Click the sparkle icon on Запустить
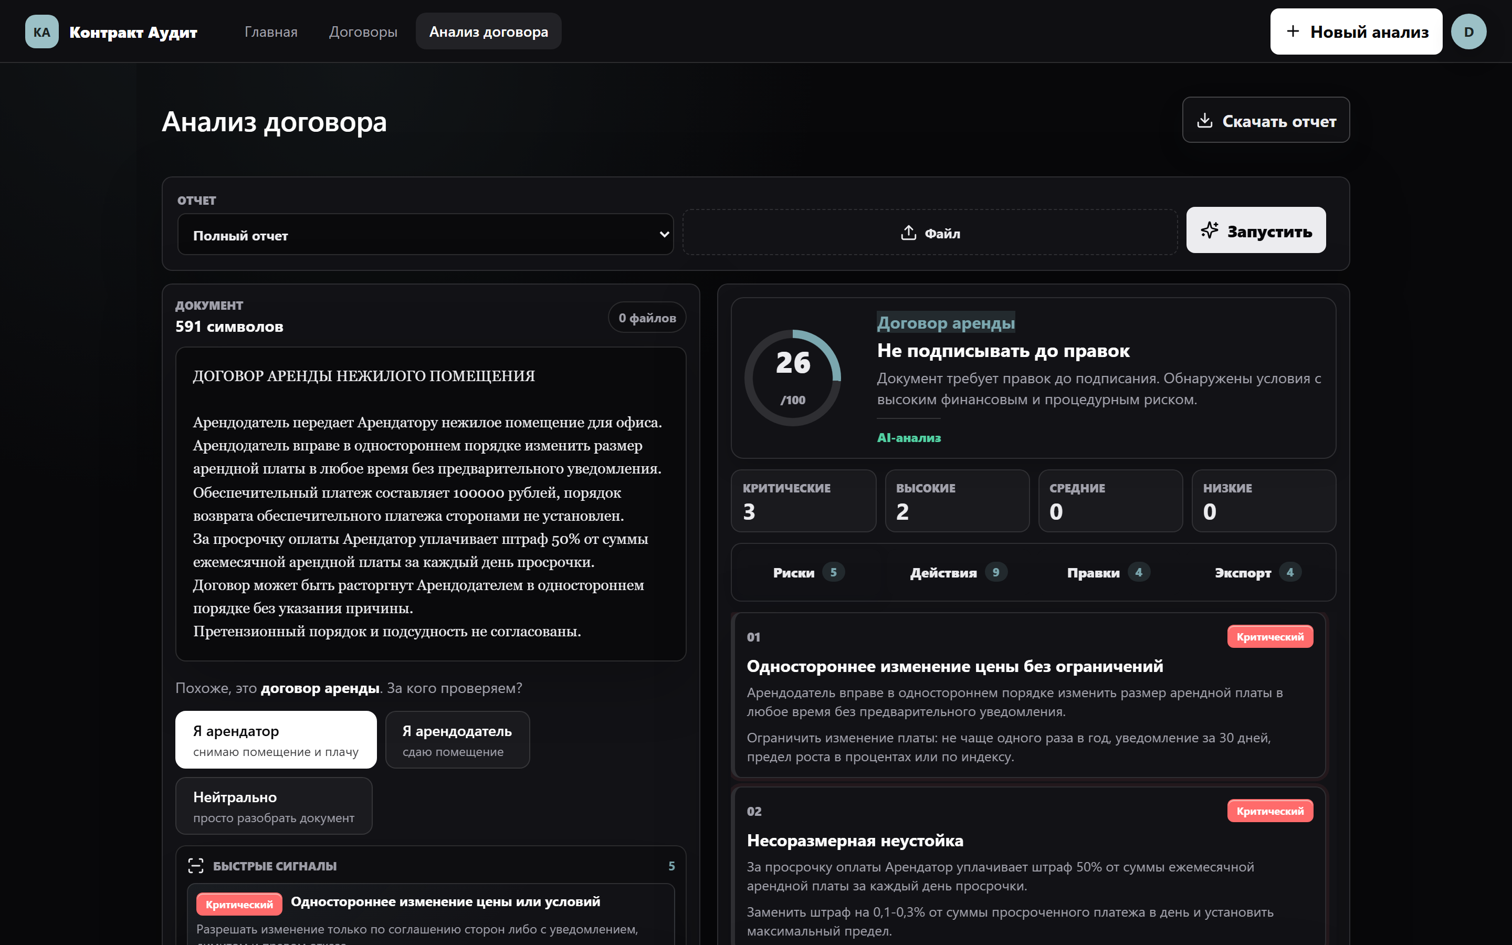The width and height of the screenshot is (1512, 945). pos(1210,230)
